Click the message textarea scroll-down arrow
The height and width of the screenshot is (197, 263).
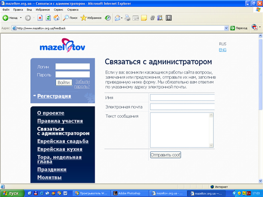(211, 145)
